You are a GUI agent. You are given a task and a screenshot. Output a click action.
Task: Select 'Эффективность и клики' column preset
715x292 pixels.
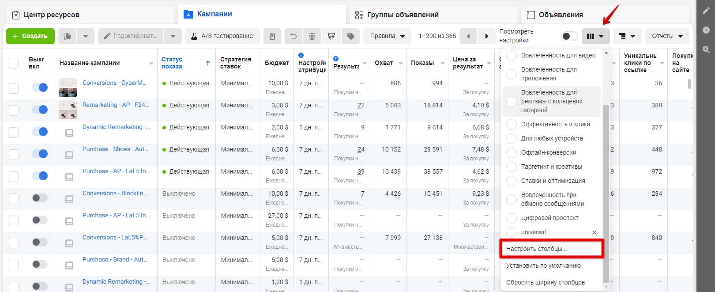[x=555, y=124]
